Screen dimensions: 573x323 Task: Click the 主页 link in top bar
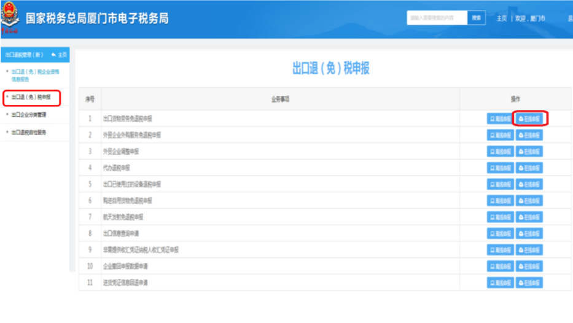501,18
